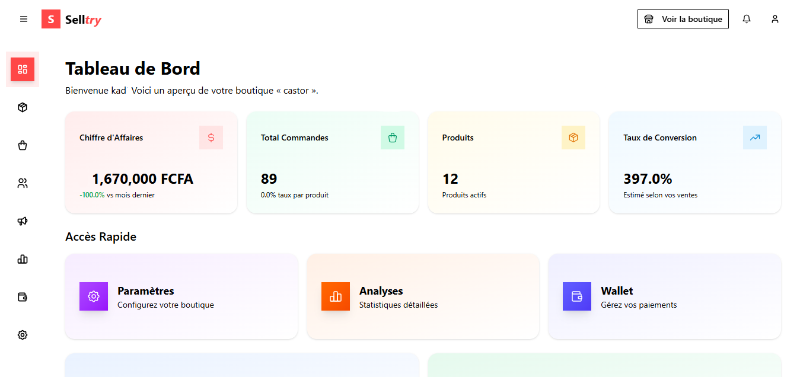Click the Taux de Conversion trend icon

click(x=754, y=138)
